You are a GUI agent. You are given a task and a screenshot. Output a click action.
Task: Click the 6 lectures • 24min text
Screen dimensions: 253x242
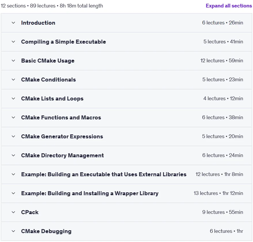(223, 155)
